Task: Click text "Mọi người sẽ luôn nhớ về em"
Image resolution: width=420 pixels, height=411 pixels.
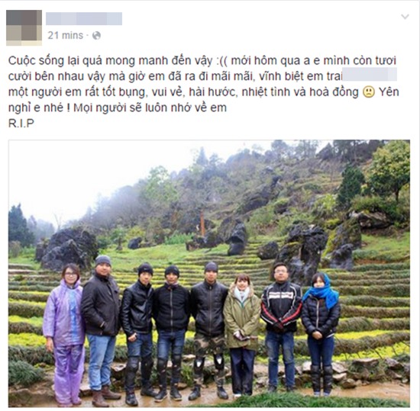Action: click(150, 108)
